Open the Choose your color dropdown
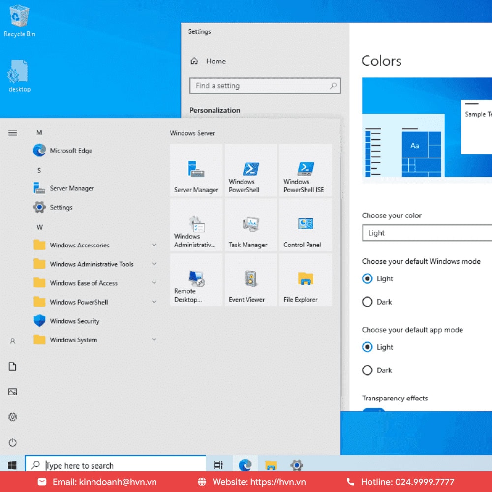Screen dimensions: 492x492 click(x=427, y=233)
